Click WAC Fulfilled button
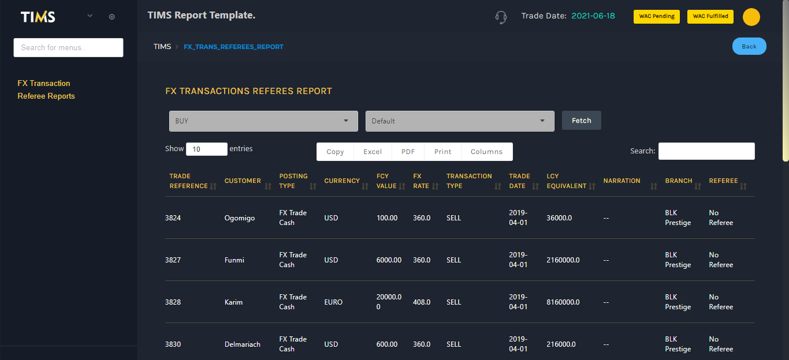Image resolution: width=789 pixels, height=360 pixels. (x=710, y=16)
